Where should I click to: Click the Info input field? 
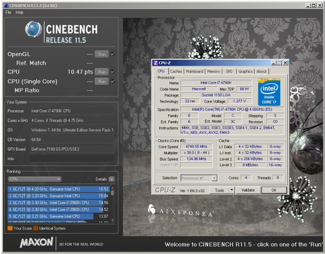point(72,158)
